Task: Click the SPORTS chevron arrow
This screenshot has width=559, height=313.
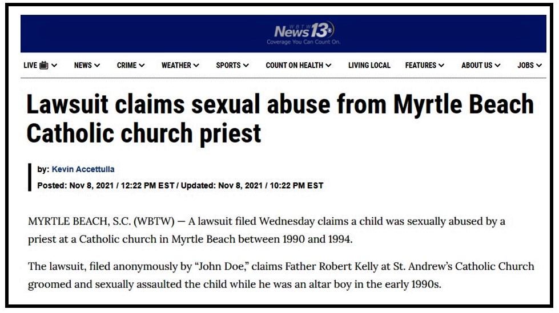Action: [246, 66]
